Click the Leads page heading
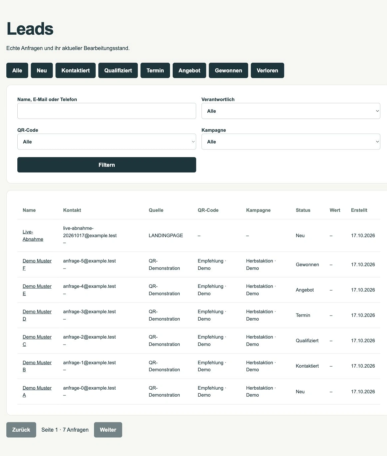Viewport: 387px width, 456px height. click(30, 29)
